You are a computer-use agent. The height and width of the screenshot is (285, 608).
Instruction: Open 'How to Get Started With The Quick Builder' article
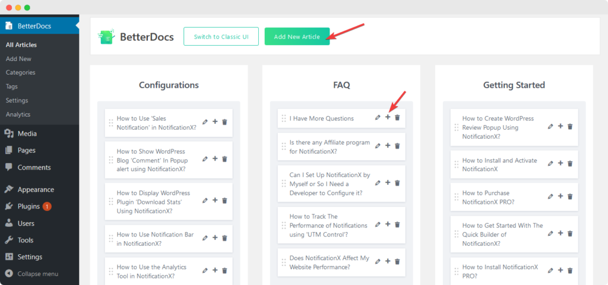502,235
